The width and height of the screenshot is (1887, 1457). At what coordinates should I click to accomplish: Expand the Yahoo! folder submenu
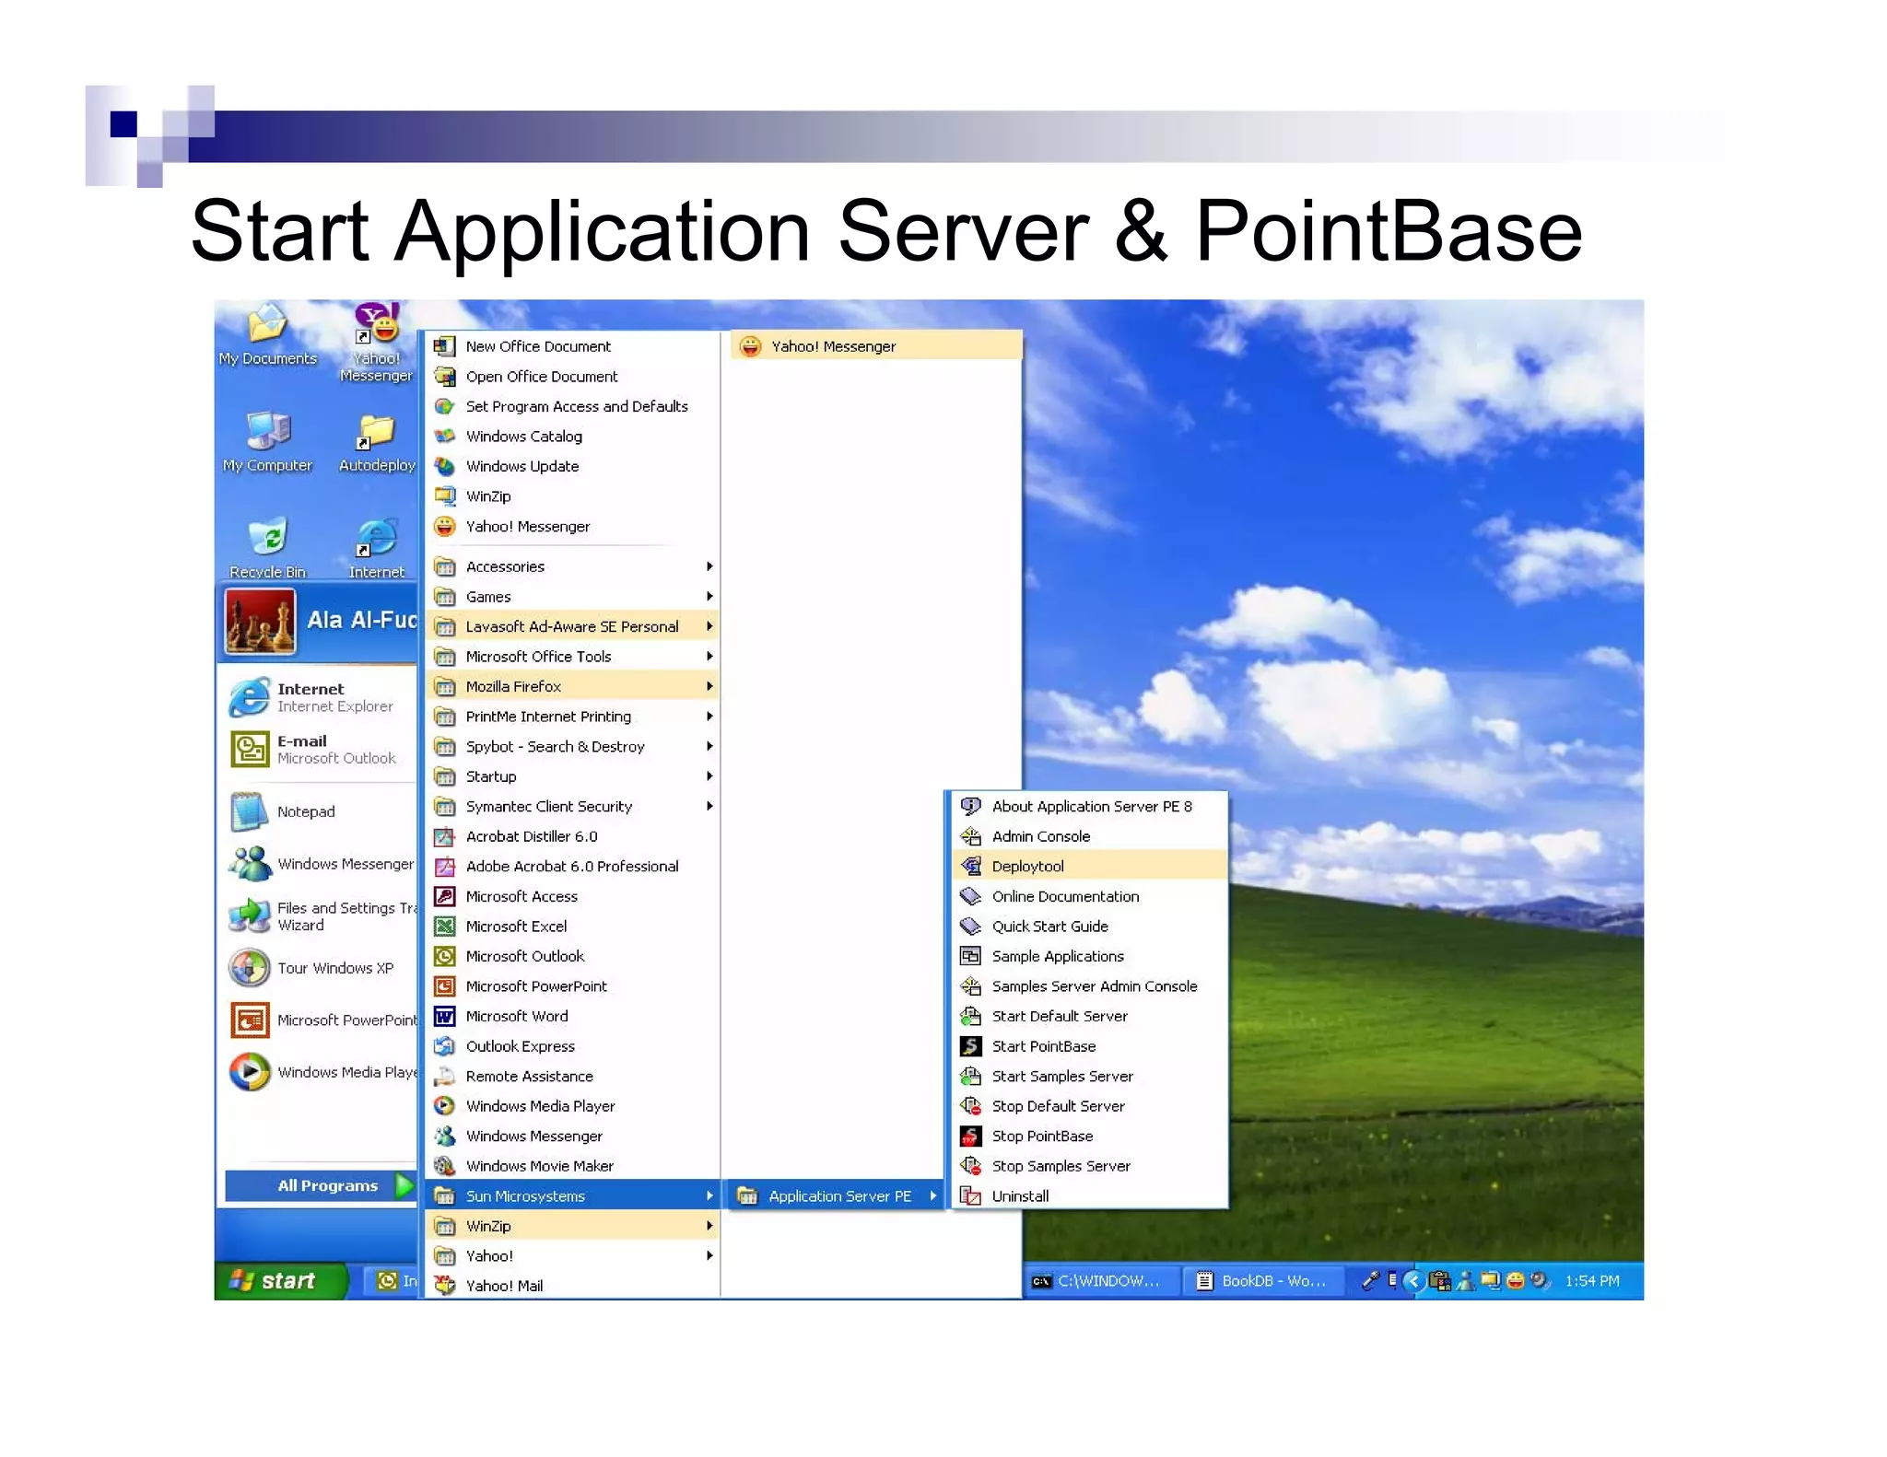[x=572, y=1256]
